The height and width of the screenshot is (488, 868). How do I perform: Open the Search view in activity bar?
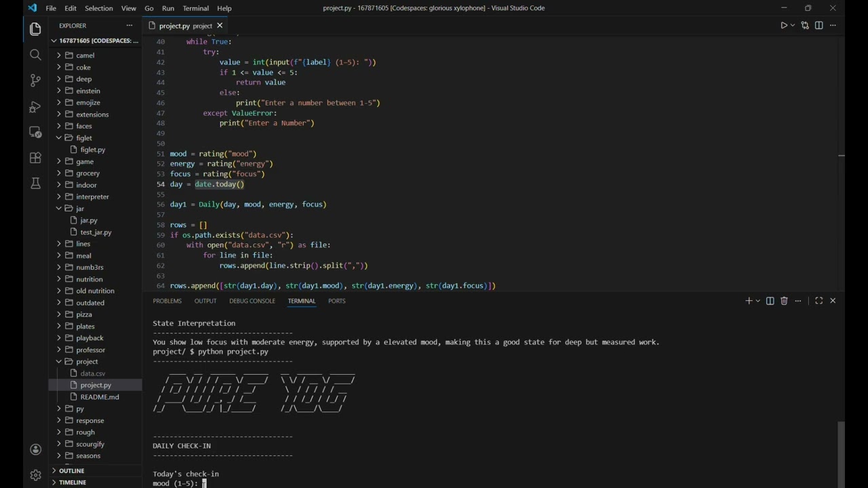(35, 55)
